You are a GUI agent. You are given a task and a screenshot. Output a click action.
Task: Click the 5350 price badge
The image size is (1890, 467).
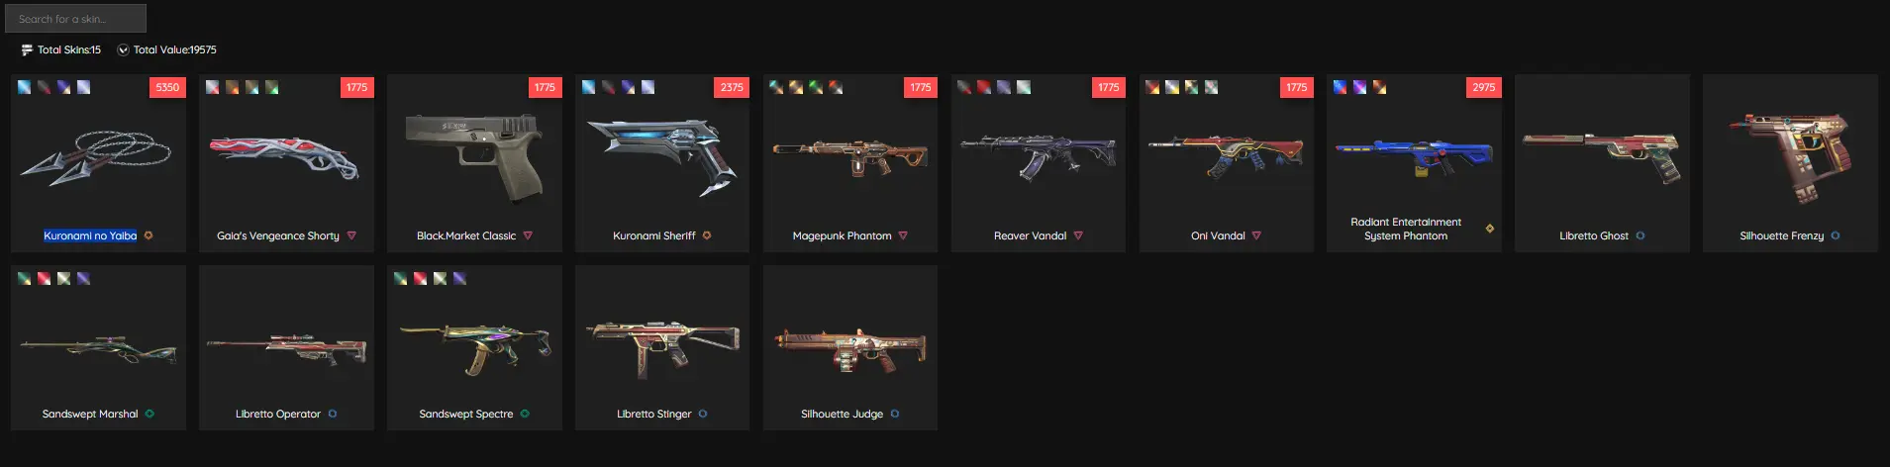(x=167, y=87)
